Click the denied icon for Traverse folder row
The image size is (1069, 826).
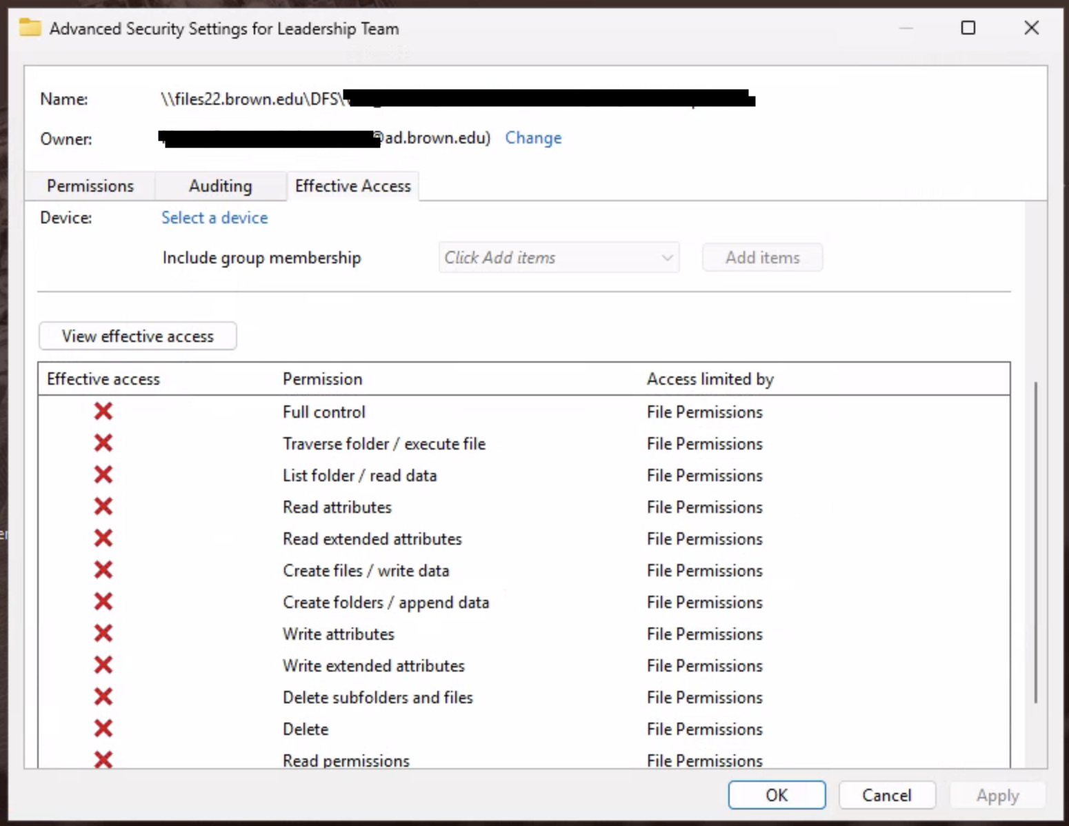coord(103,443)
